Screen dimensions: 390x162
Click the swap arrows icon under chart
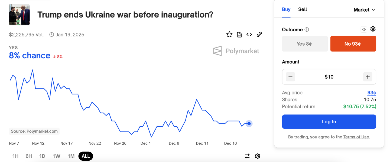point(247,156)
